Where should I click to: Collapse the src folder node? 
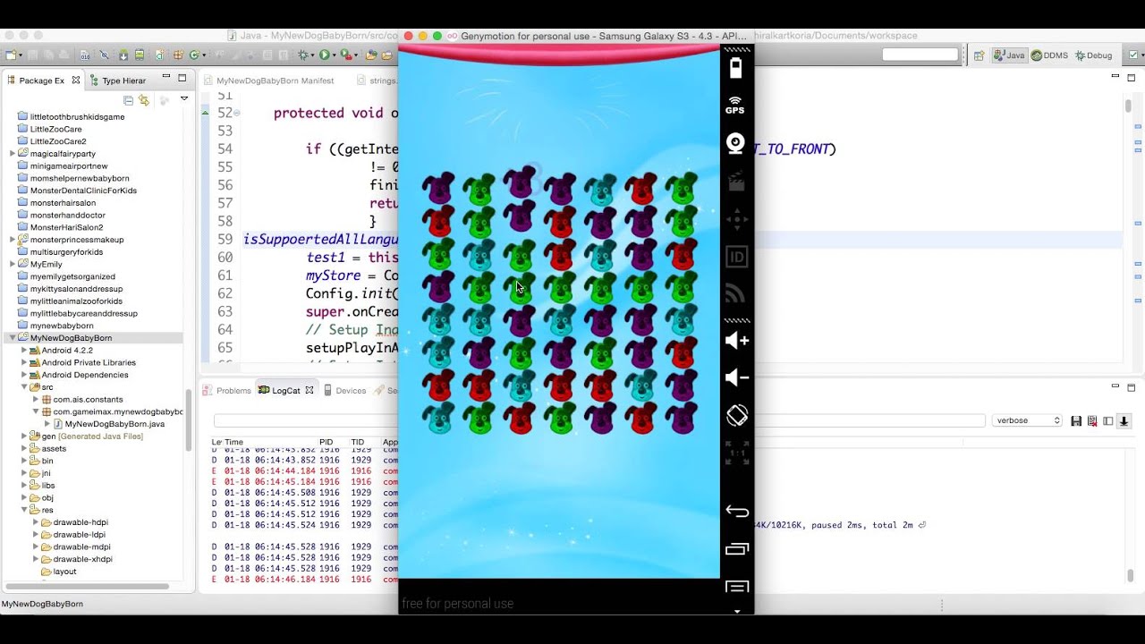pyautogui.click(x=24, y=387)
